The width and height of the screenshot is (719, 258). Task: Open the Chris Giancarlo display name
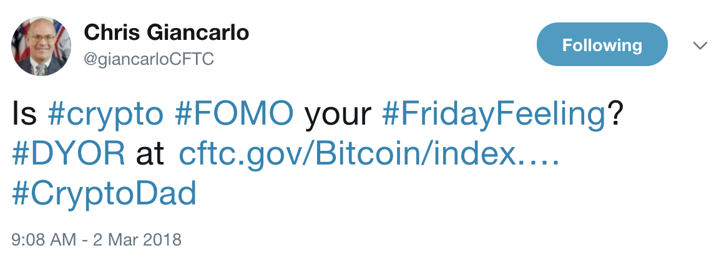[167, 32]
